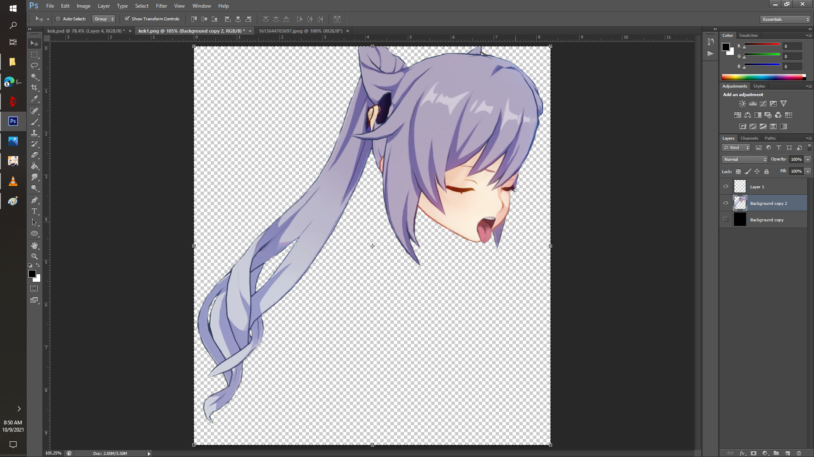Click the delete layer trash icon
814x457 pixels.
(799, 453)
